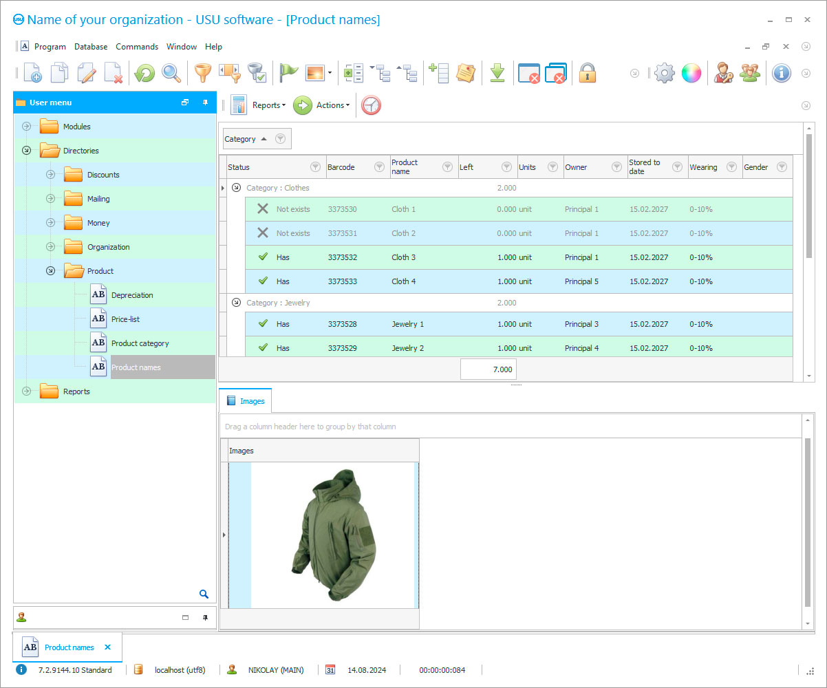Add a new record with the plus icon

click(32, 72)
